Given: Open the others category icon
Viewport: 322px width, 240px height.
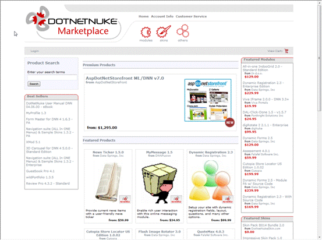Looking at the screenshot, I should (x=183, y=31).
